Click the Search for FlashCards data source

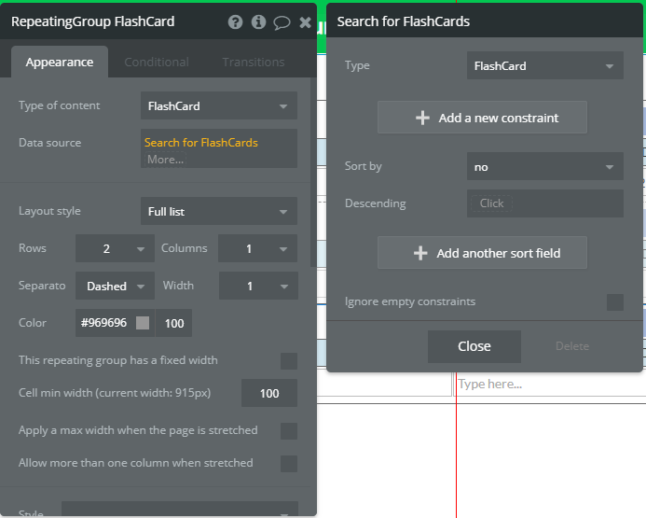(201, 143)
